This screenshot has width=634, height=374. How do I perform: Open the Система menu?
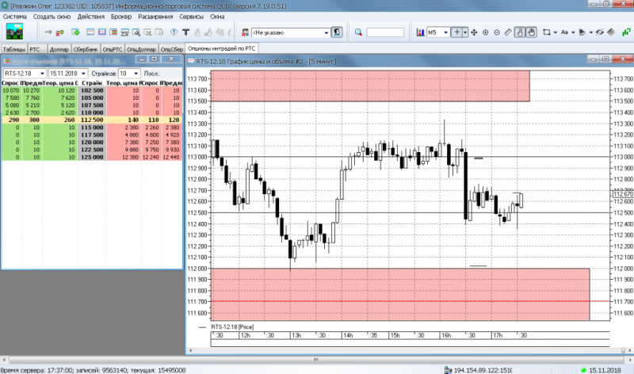(14, 17)
